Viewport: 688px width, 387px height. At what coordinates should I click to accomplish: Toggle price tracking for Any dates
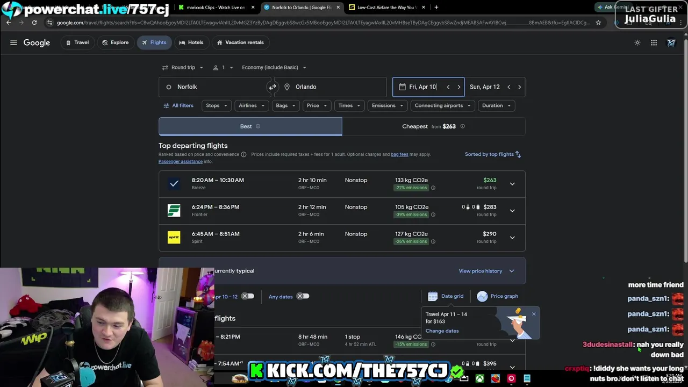(x=303, y=296)
